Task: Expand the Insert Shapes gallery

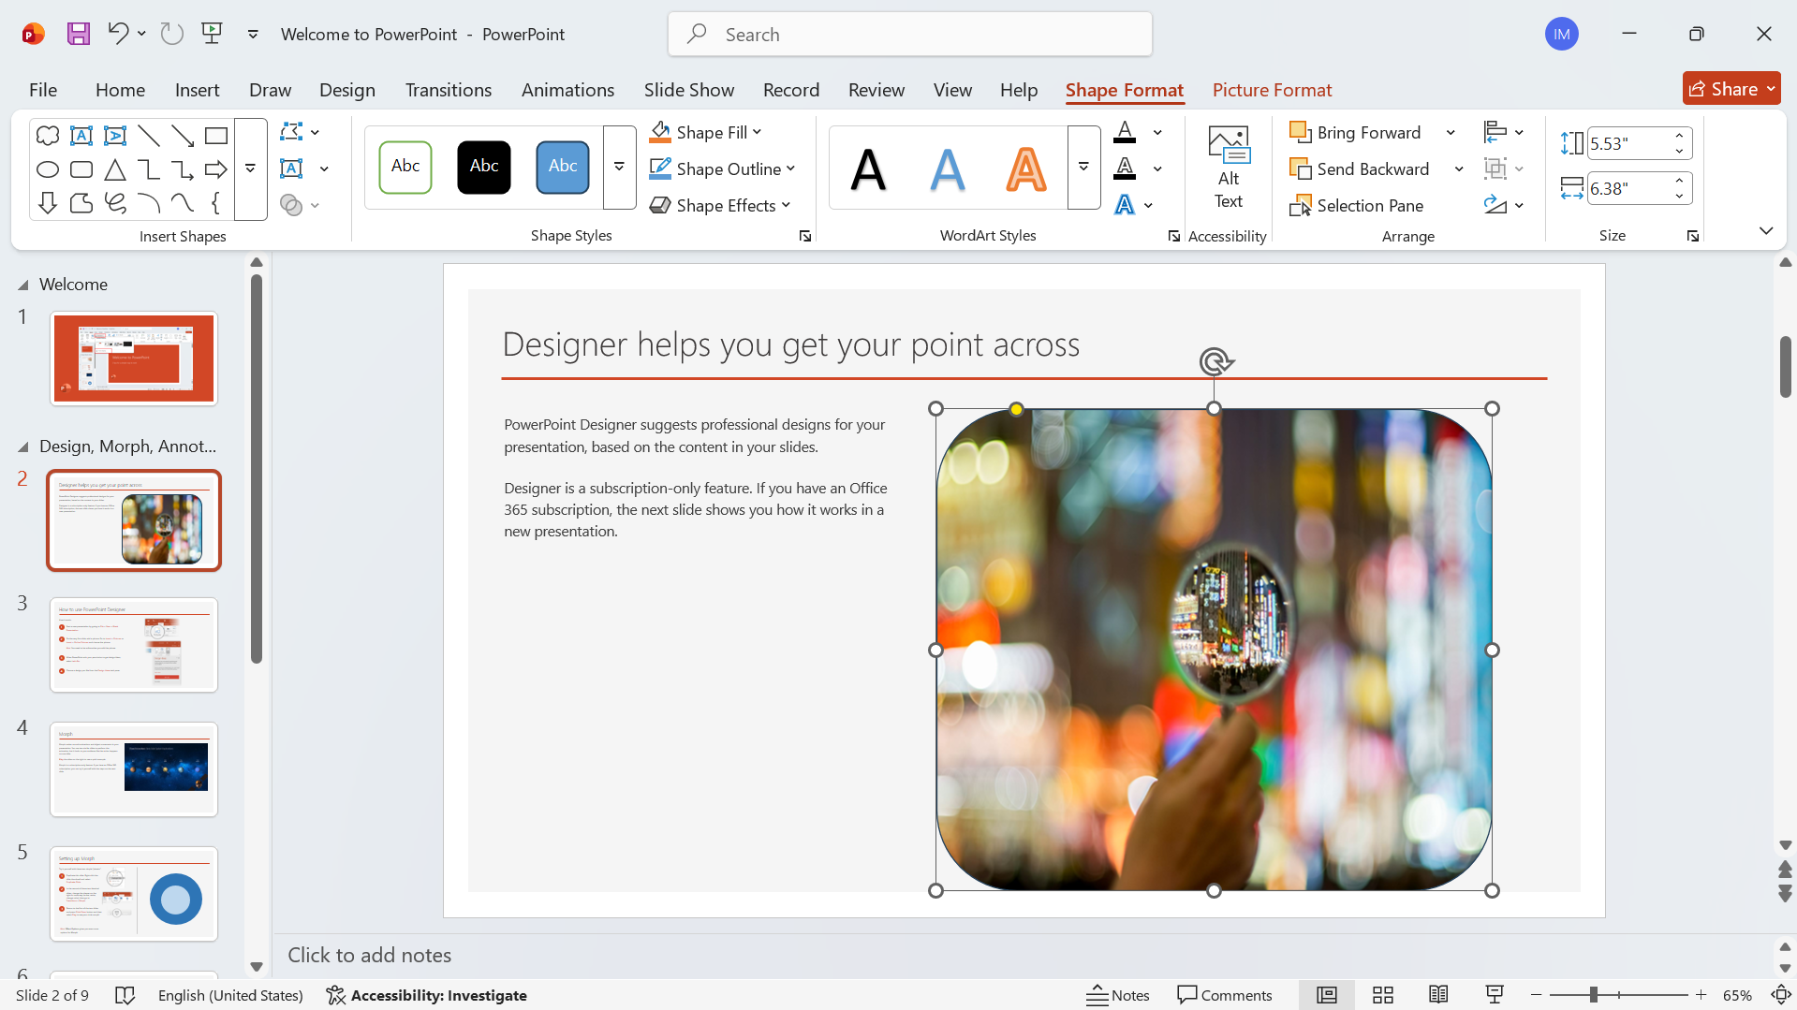Action: [250, 169]
